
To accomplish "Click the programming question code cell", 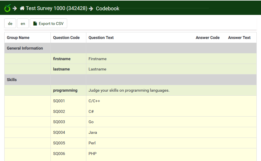I will tap(65, 90).
